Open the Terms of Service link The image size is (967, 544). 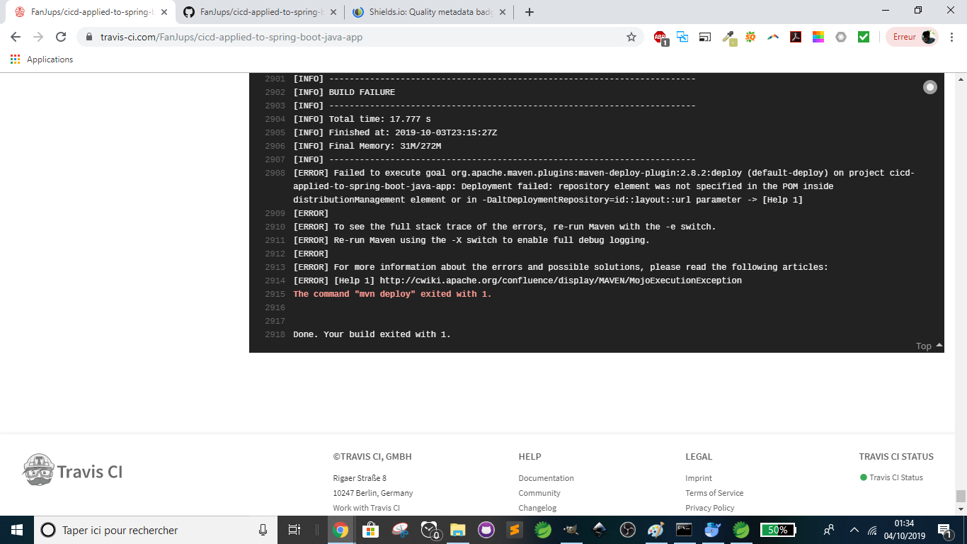(x=714, y=493)
